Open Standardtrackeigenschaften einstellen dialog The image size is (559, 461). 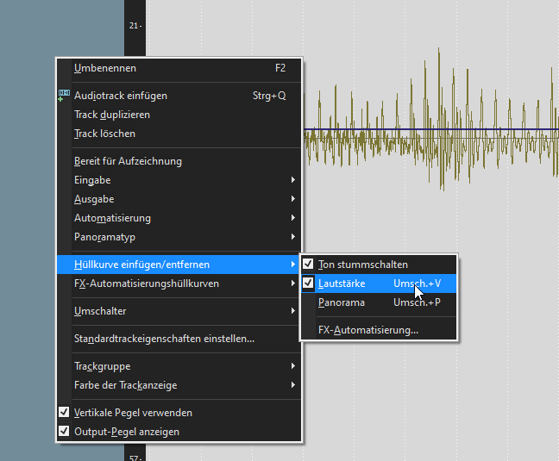164,339
